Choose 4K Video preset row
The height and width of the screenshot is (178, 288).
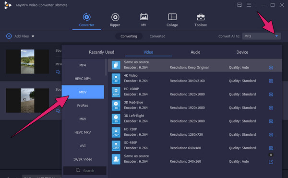pos(195,79)
